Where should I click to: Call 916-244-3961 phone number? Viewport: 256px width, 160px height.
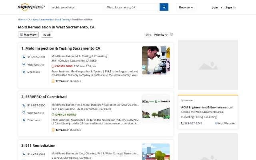click(x=36, y=154)
